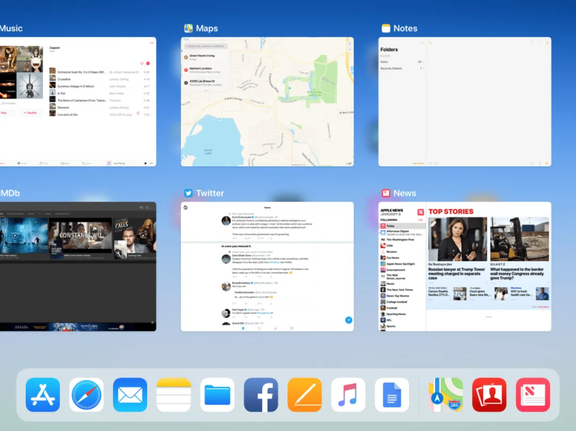This screenshot has height=431, width=576.
Task: Switch to the Music app card
Action: coord(78,102)
